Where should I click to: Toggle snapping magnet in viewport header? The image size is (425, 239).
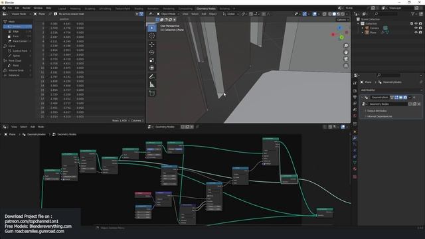pos(251,14)
